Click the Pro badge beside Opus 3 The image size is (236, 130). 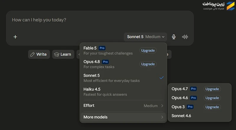[x=190, y=107]
